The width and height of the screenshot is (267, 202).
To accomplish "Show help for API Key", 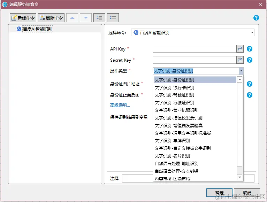I will point(250,49).
